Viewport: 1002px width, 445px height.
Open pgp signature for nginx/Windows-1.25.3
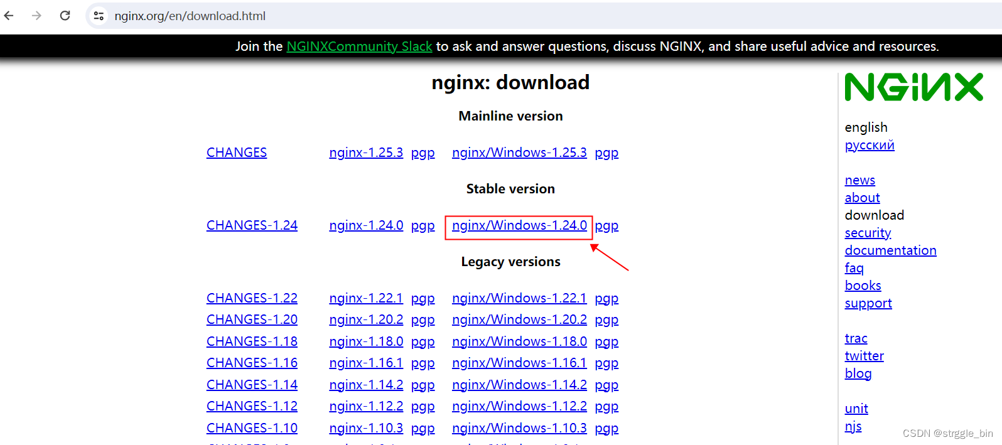(x=606, y=153)
